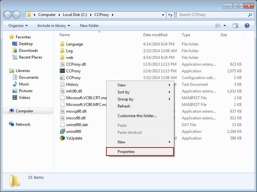Open the recent pages dropdown arrow
The image size is (257, 192).
[x=23, y=15]
